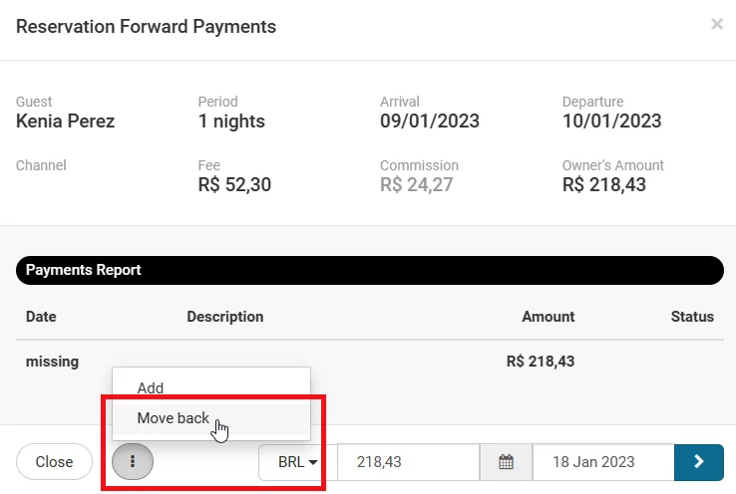Click the Status column header

click(x=692, y=317)
